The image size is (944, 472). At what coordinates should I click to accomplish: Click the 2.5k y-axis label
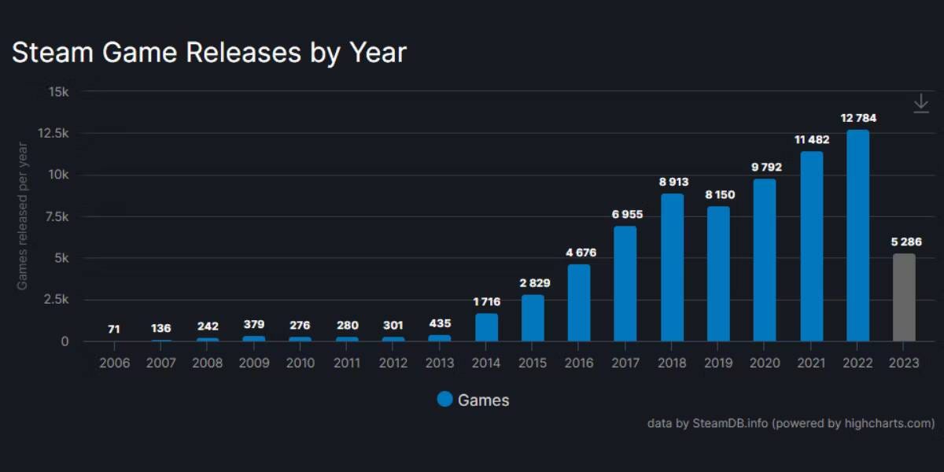(56, 301)
